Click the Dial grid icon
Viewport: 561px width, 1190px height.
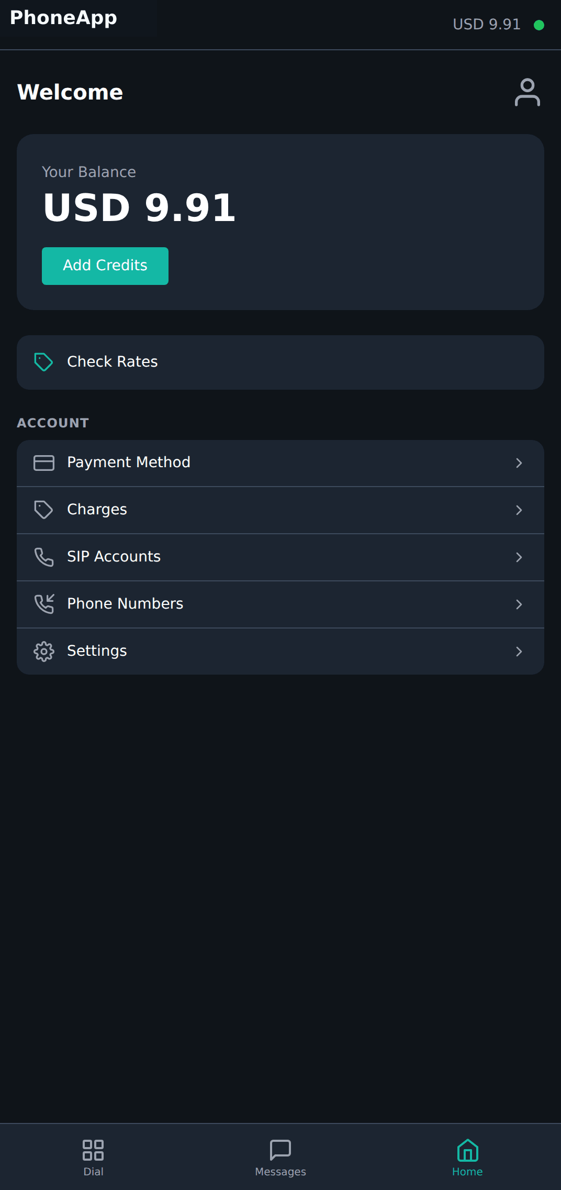click(93, 1150)
